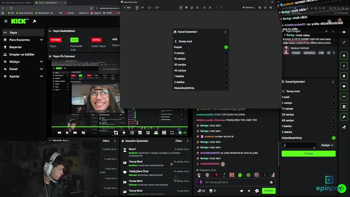Viewport: 350px width, 197px height.
Task: Click the pencil icon in the right sidebar
Action: point(344,42)
